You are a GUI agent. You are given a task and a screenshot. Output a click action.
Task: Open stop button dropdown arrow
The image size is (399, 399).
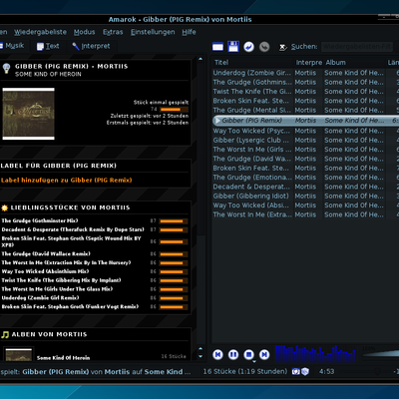tap(254, 361)
